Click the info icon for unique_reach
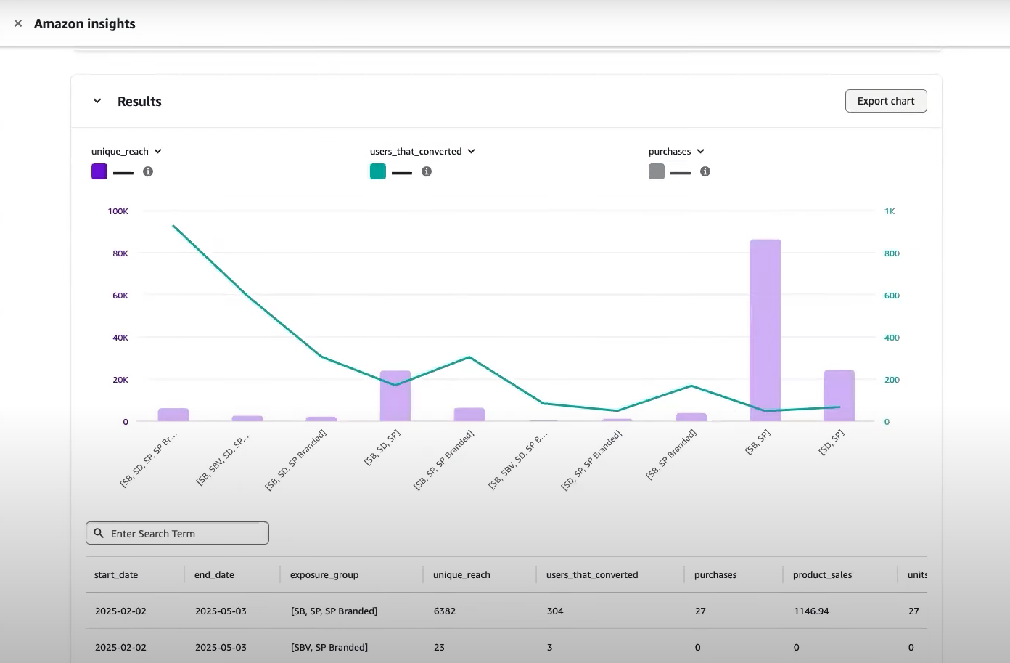This screenshot has height=663, width=1010. point(148,171)
